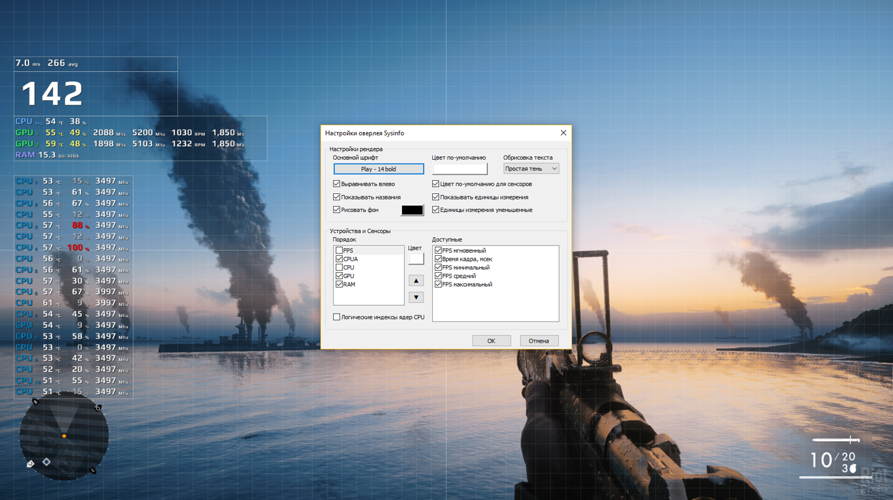The width and height of the screenshot is (893, 500).
Task: Pick the default color white swatch
Action: pyautogui.click(x=460, y=169)
